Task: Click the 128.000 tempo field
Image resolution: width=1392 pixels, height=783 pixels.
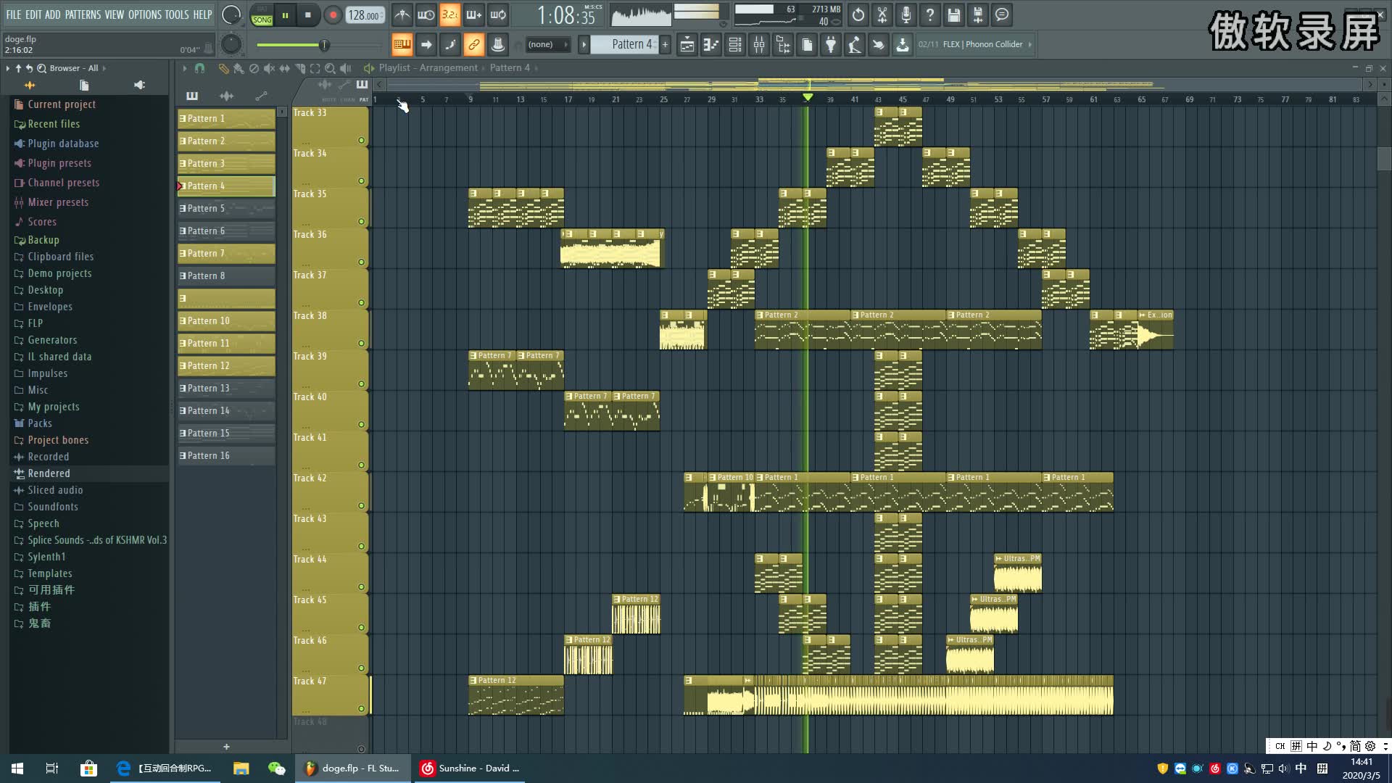Action: point(365,15)
